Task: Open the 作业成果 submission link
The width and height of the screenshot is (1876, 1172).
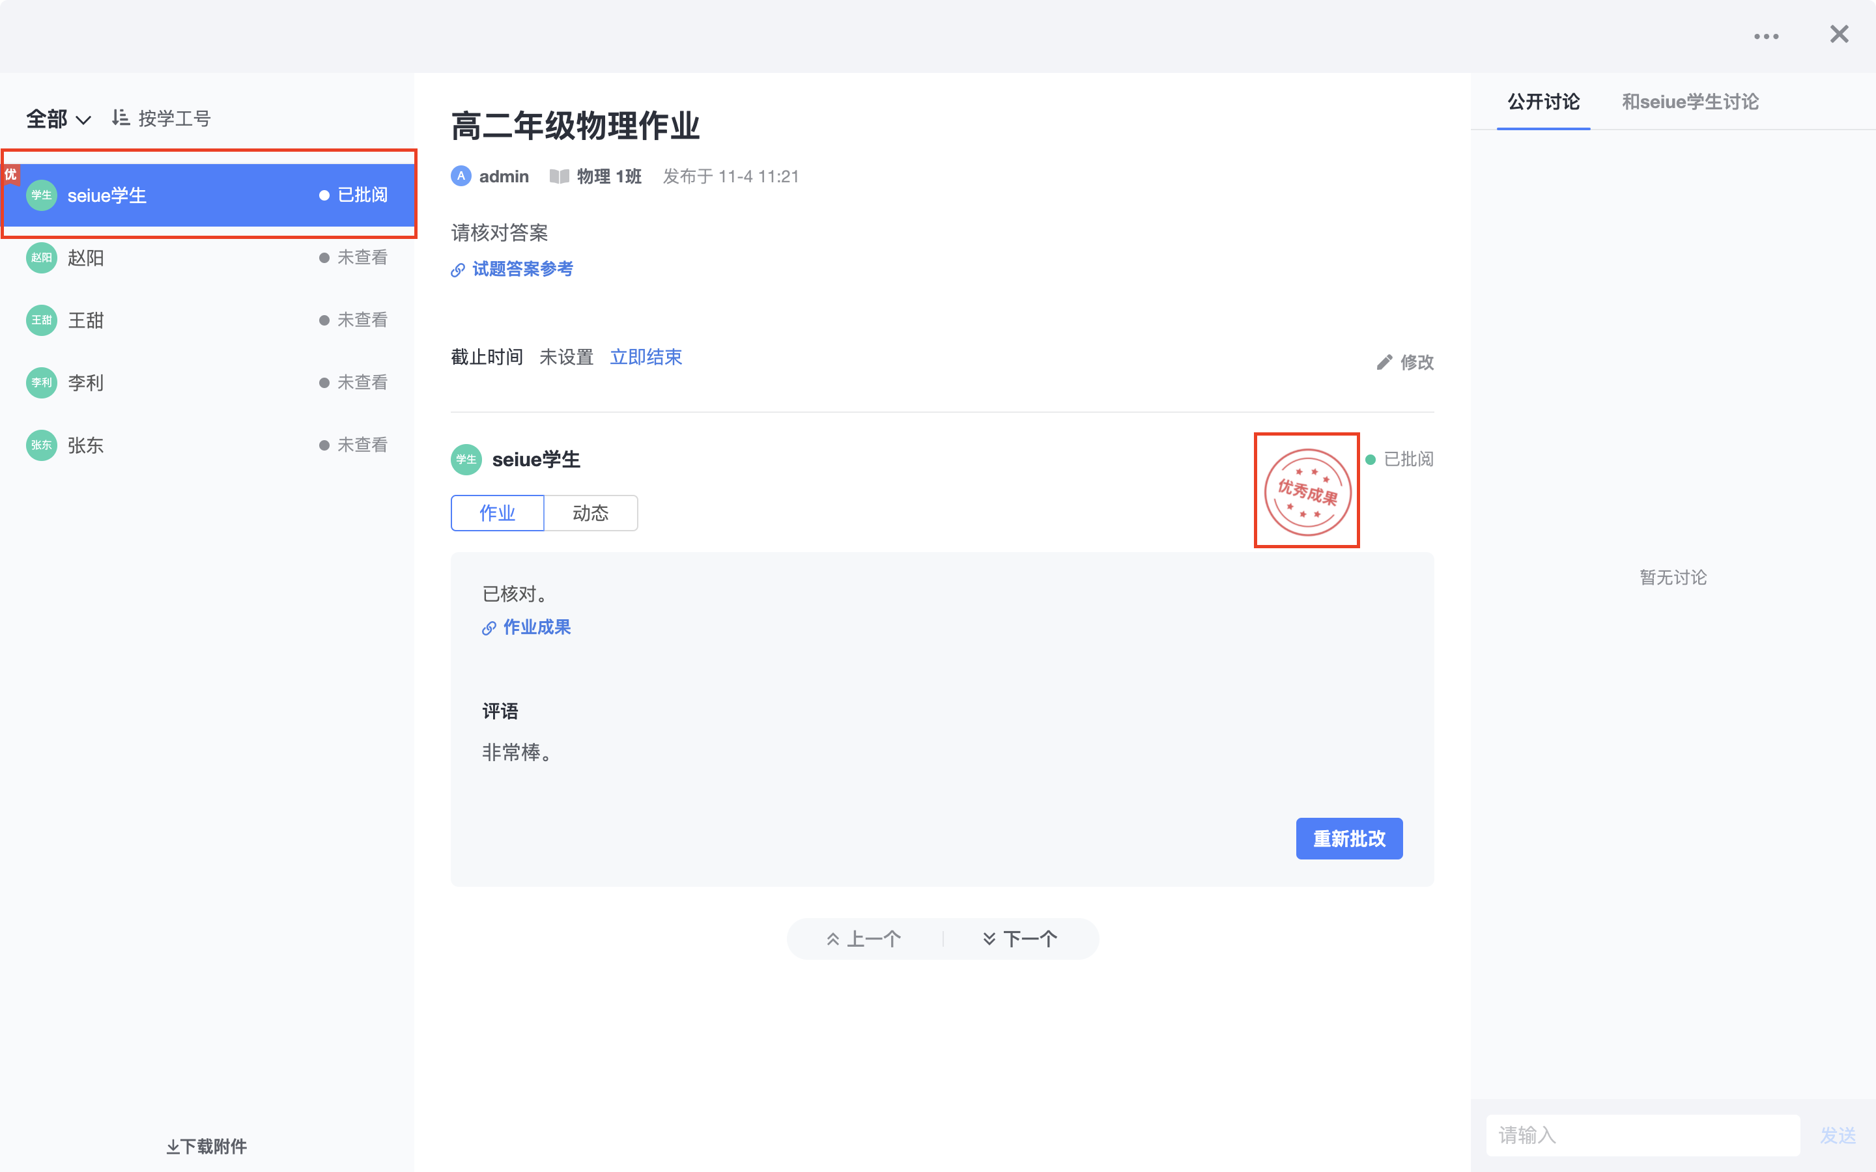Action: coord(537,627)
